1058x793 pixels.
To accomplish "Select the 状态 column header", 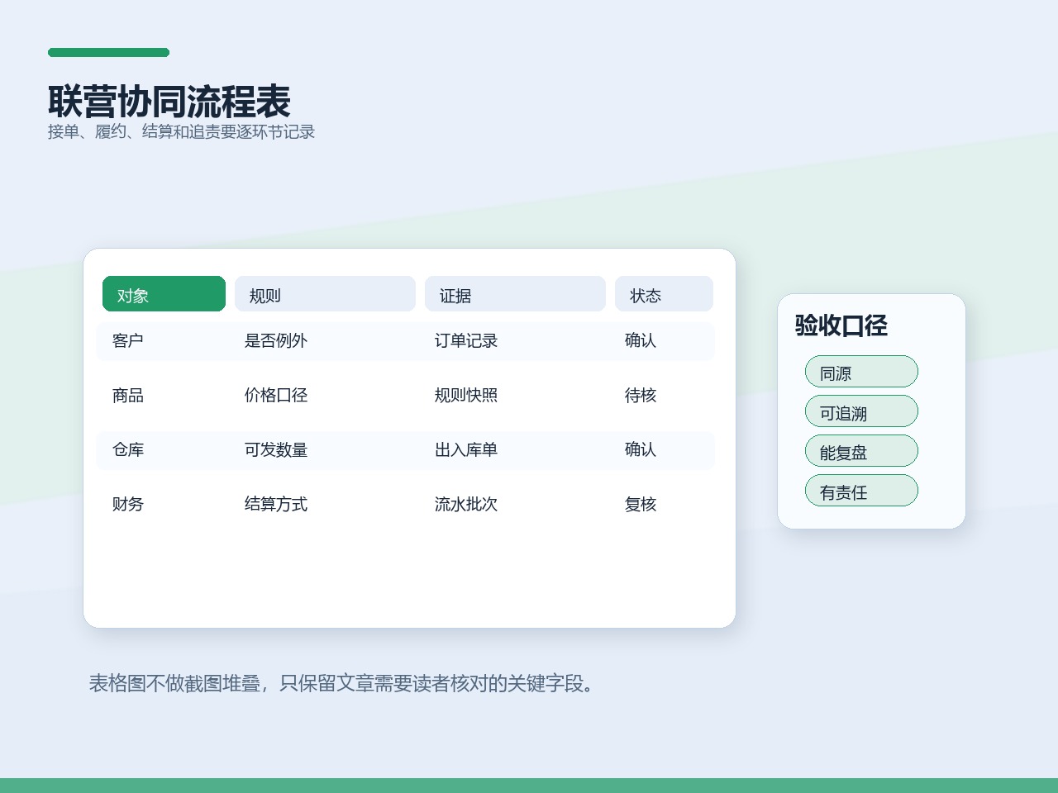I will 664,294.
